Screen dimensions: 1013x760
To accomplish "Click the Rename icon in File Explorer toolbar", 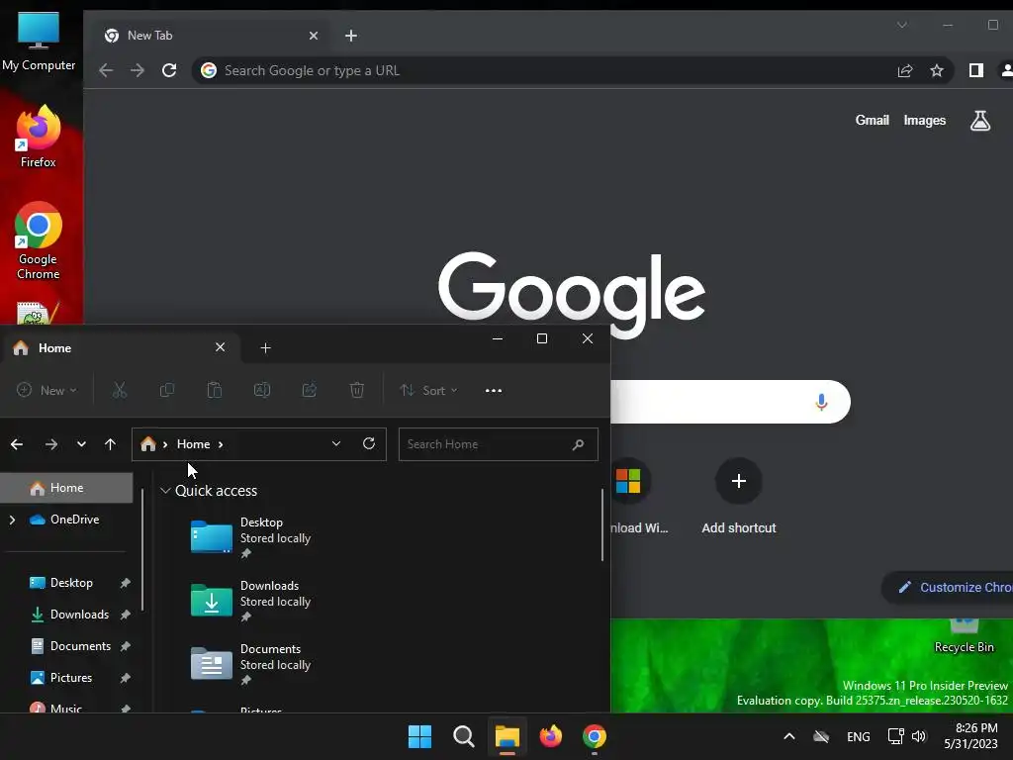I will point(261,390).
